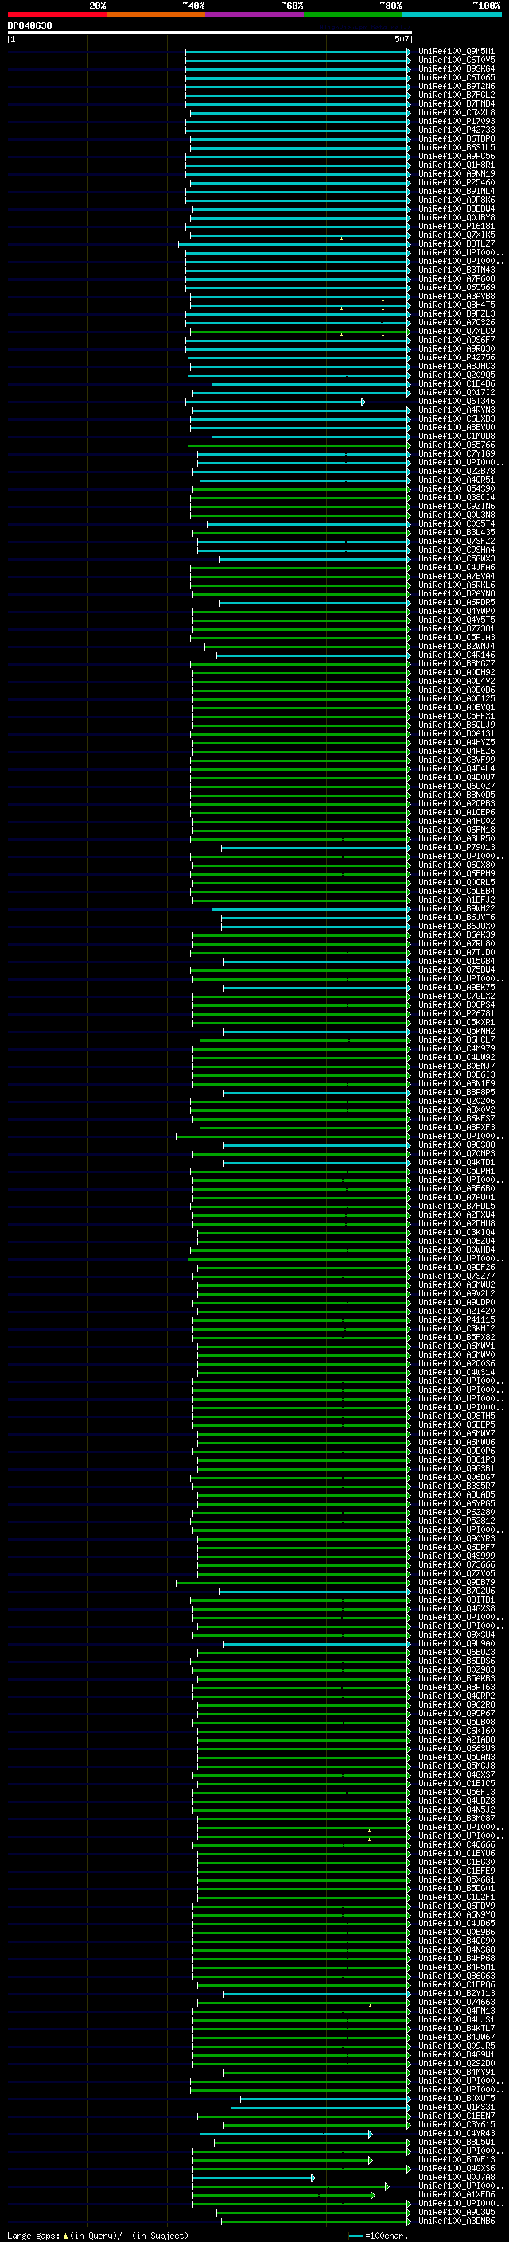Click the =100char. scale legend
The height and width of the screenshot is (2242, 509).
pos(378,2236)
